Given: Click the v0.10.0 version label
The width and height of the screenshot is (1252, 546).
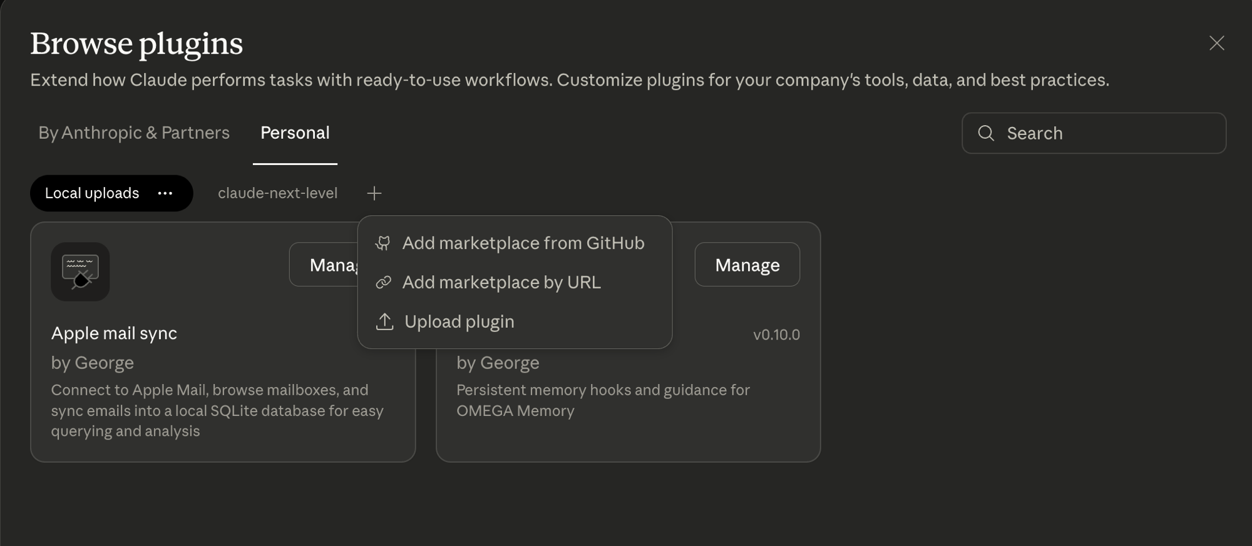Looking at the screenshot, I should [776, 335].
